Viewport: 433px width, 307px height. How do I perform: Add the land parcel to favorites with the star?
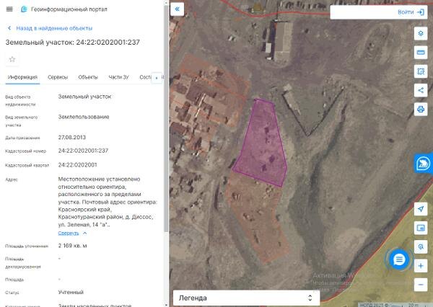(x=12, y=59)
